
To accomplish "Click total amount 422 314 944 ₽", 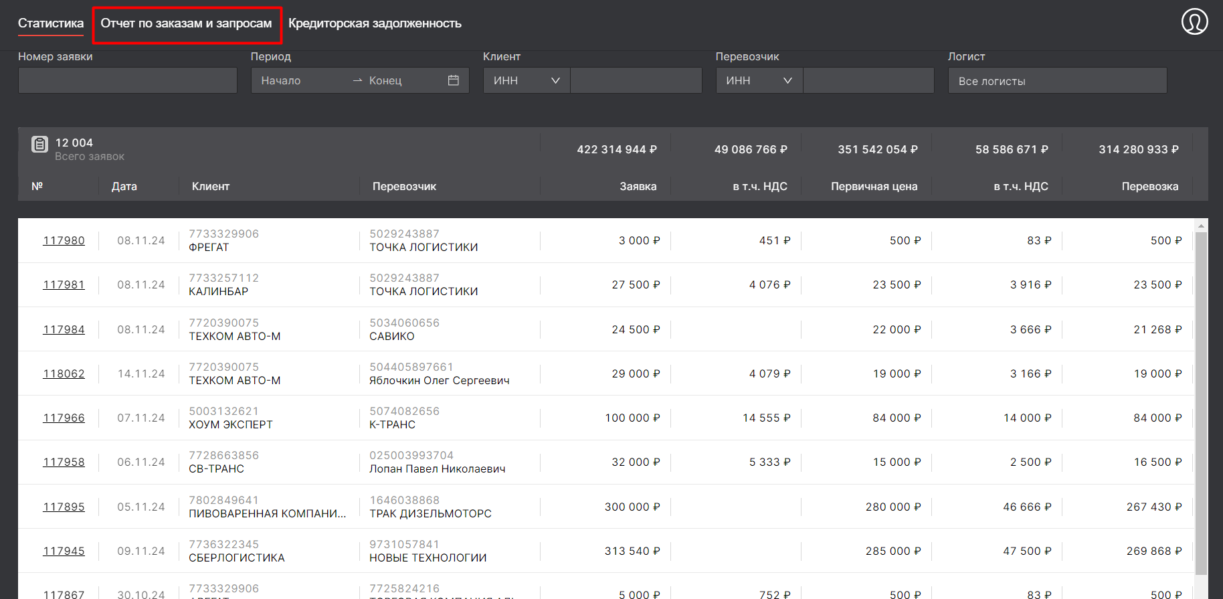I will [x=617, y=149].
